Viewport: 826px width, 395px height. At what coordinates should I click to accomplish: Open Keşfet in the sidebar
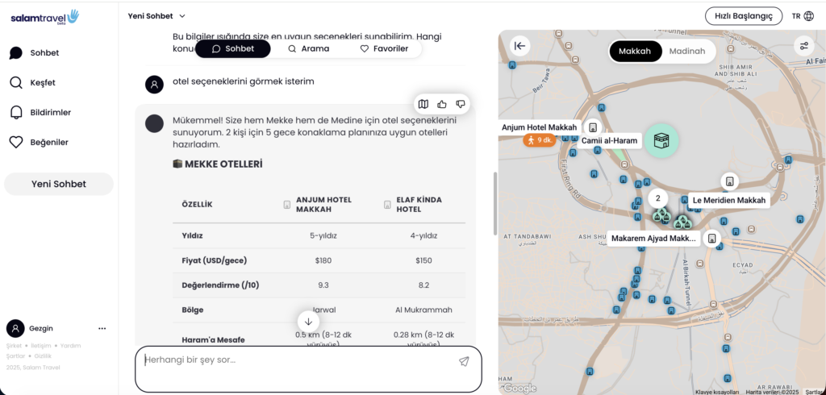click(43, 83)
